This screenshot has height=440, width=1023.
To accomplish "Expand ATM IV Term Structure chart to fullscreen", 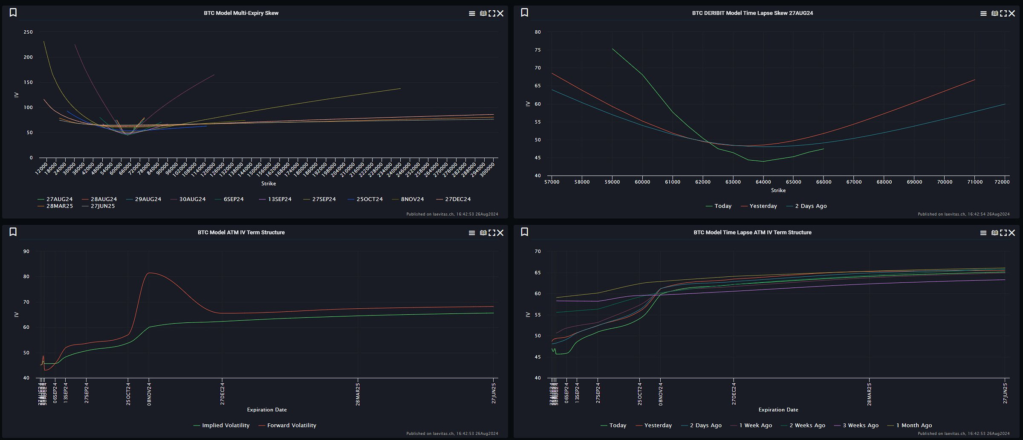I will point(492,233).
